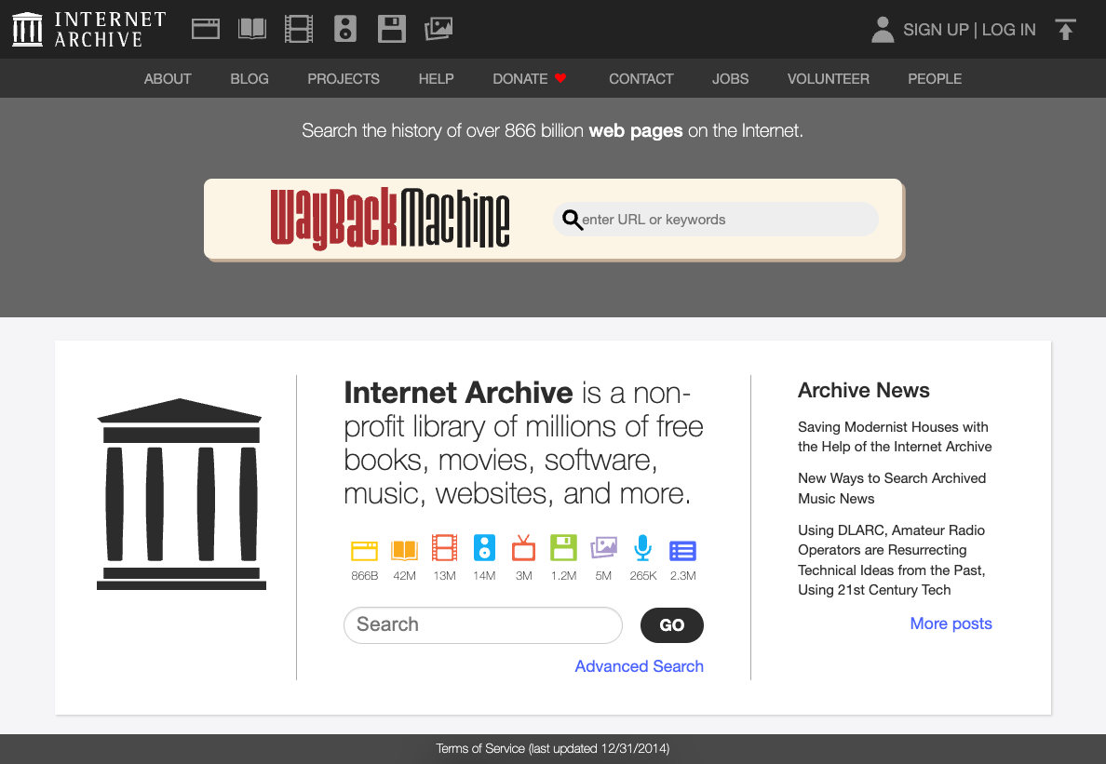Select the yellow web pages icon (866B)
The width and height of the screenshot is (1106, 764).
tap(364, 550)
